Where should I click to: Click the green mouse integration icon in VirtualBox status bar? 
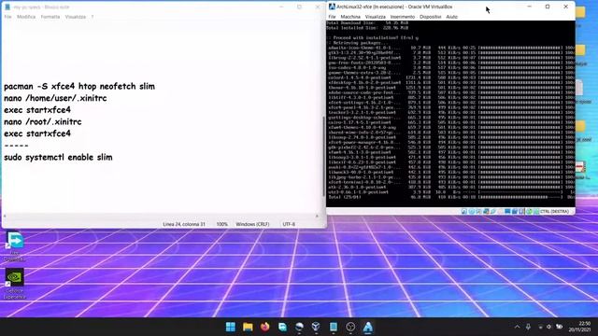point(529,212)
